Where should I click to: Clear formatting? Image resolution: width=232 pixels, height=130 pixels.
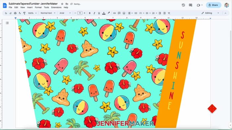click(x=169, y=13)
